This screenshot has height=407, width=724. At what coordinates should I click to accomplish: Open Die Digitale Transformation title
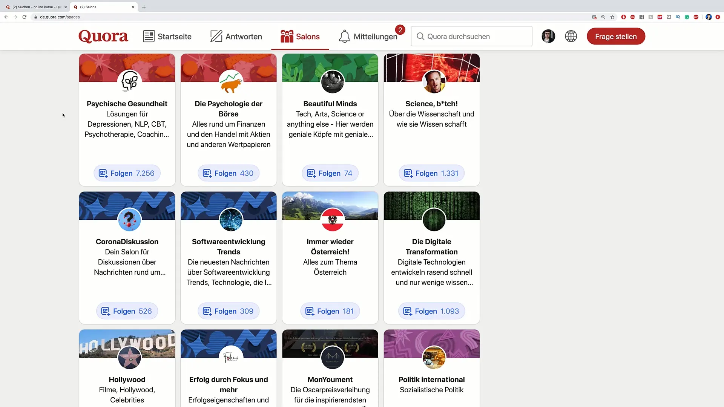[x=431, y=246]
